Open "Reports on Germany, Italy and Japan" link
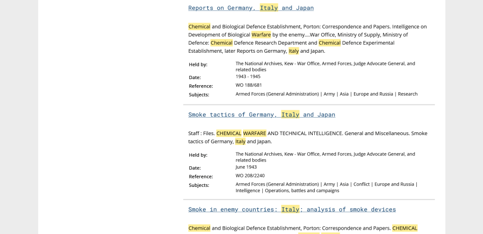The image size is (483, 234). [x=250, y=8]
